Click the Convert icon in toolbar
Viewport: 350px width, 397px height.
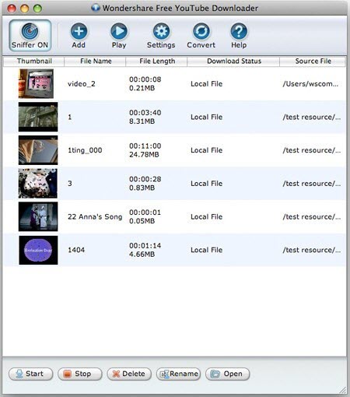(x=201, y=31)
